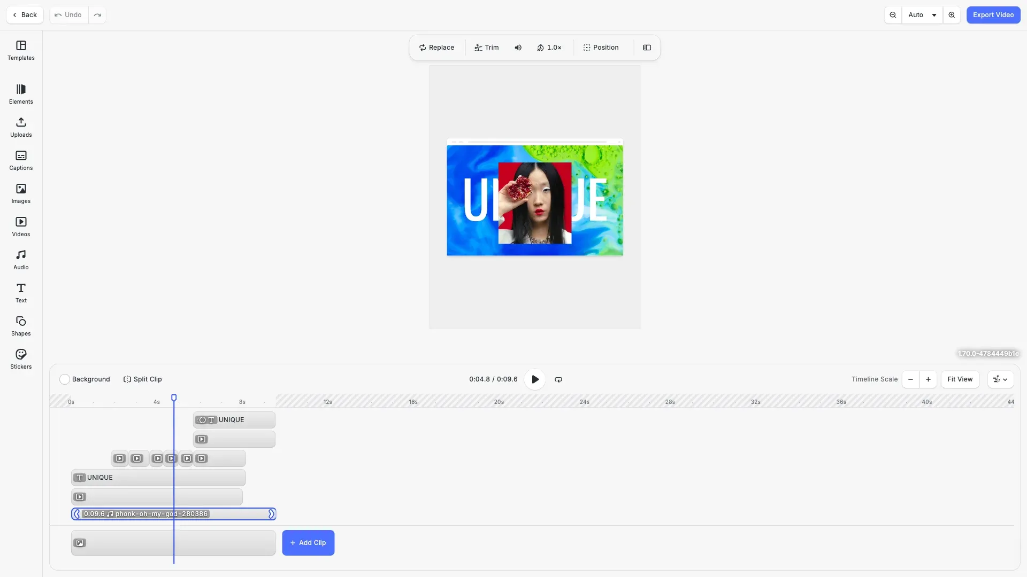Zoom in the timeline scale with plus
Screen dimensions: 1027x577
tap(928, 379)
